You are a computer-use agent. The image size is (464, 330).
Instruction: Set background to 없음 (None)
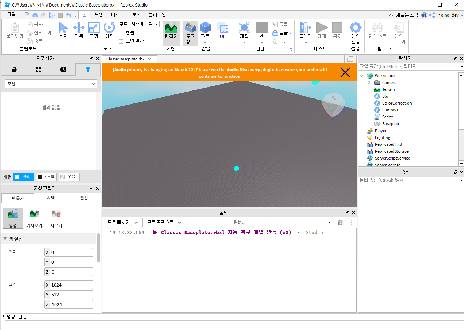click(69, 177)
